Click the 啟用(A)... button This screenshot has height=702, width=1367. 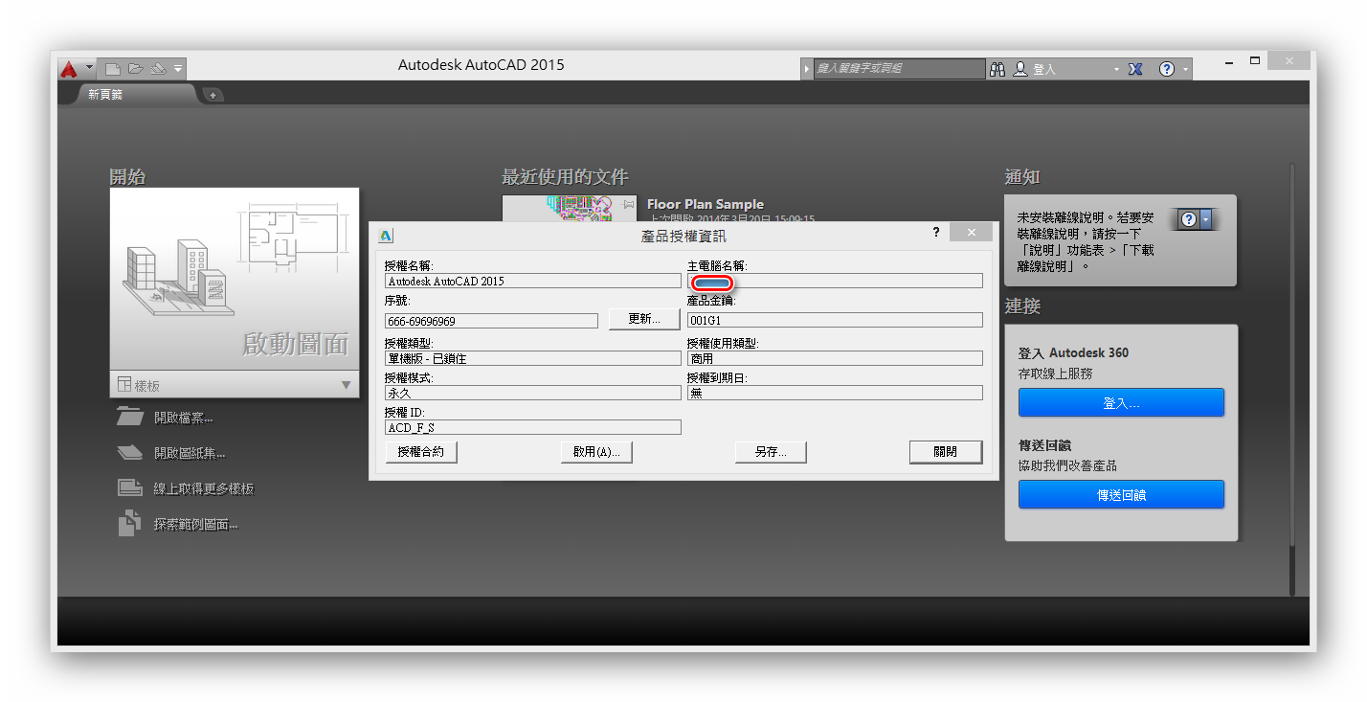coord(596,452)
